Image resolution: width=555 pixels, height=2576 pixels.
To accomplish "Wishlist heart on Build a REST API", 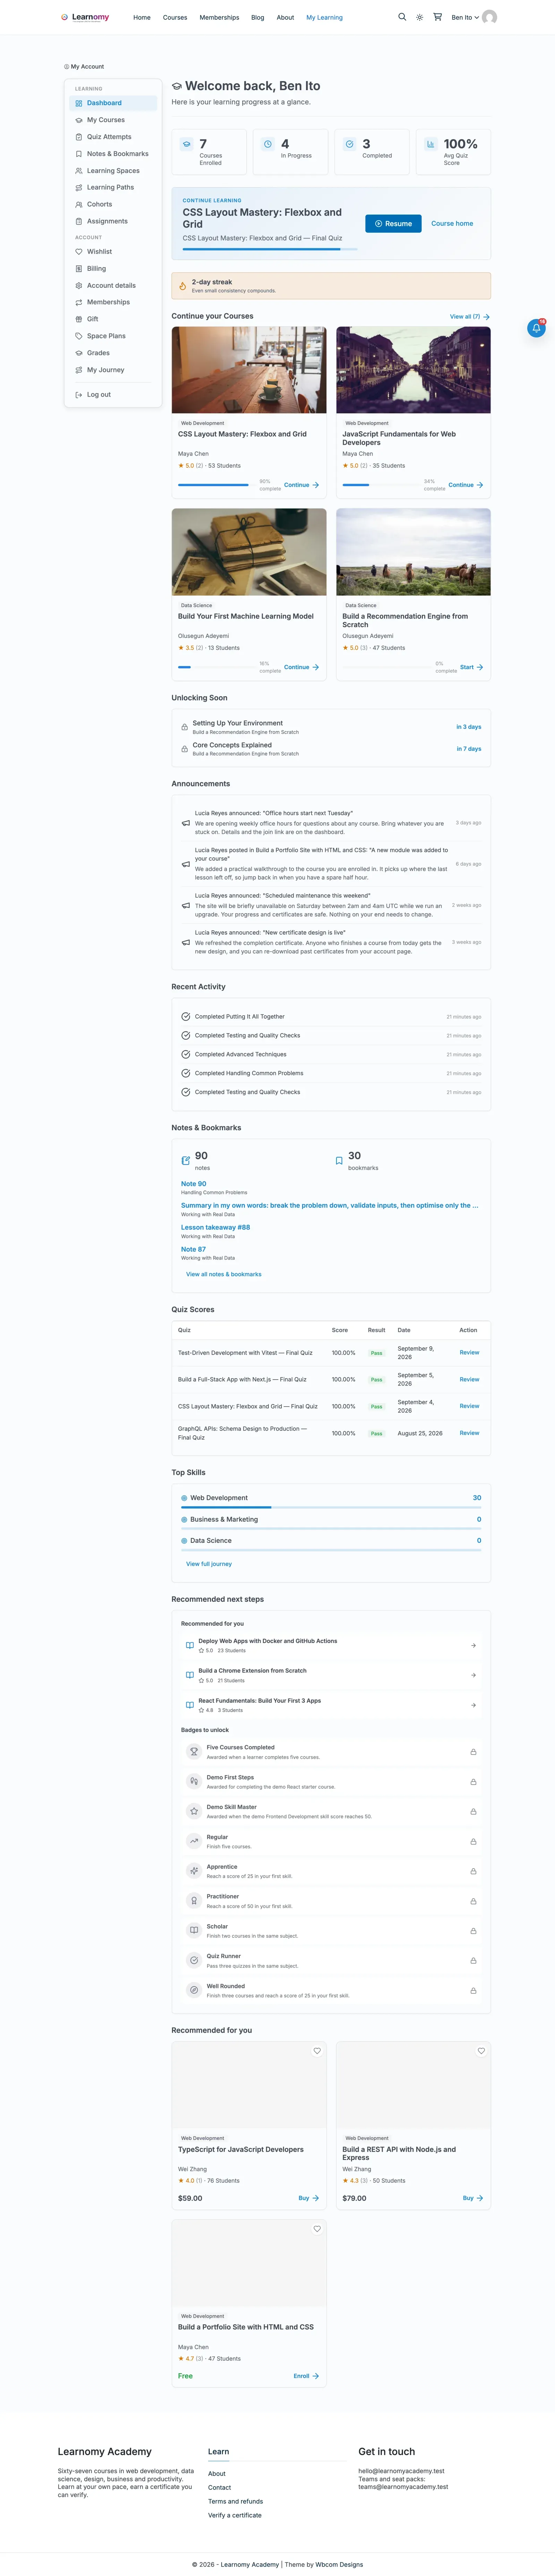I will click(x=481, y=2051).
